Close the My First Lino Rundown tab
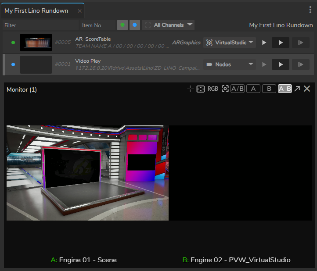This screenshot has height=271, width=317. click(79, 11)
